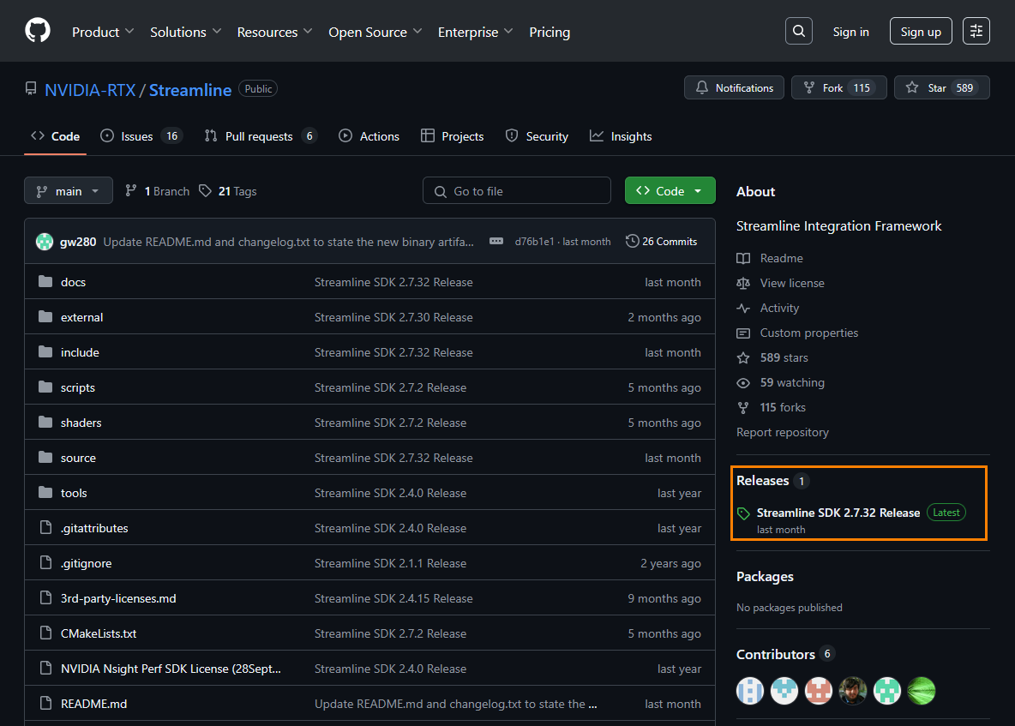Image resolution: width=1015 pixels, height=726 pixels.
Task: Click the GitHub logo icon
Action: pyautogui.click(x=38, y=30)
